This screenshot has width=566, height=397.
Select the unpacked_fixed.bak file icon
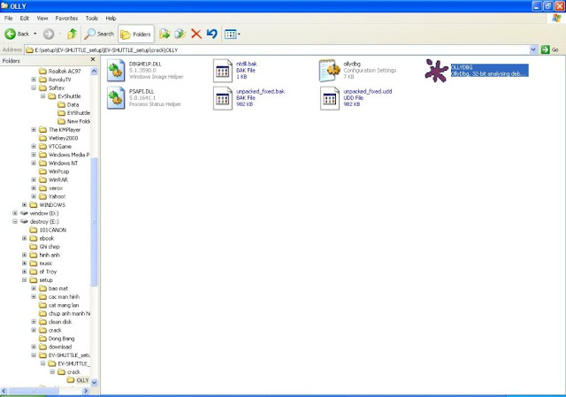click(222, 98)
